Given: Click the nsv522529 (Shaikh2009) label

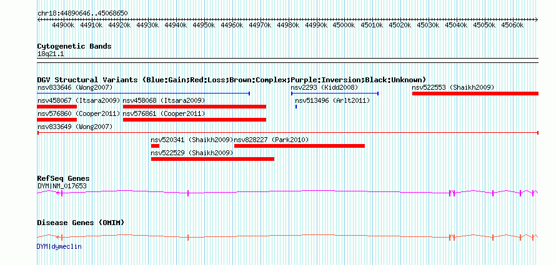Looking at the screenshot, I should pyautogui.click(x=192, y=153).
